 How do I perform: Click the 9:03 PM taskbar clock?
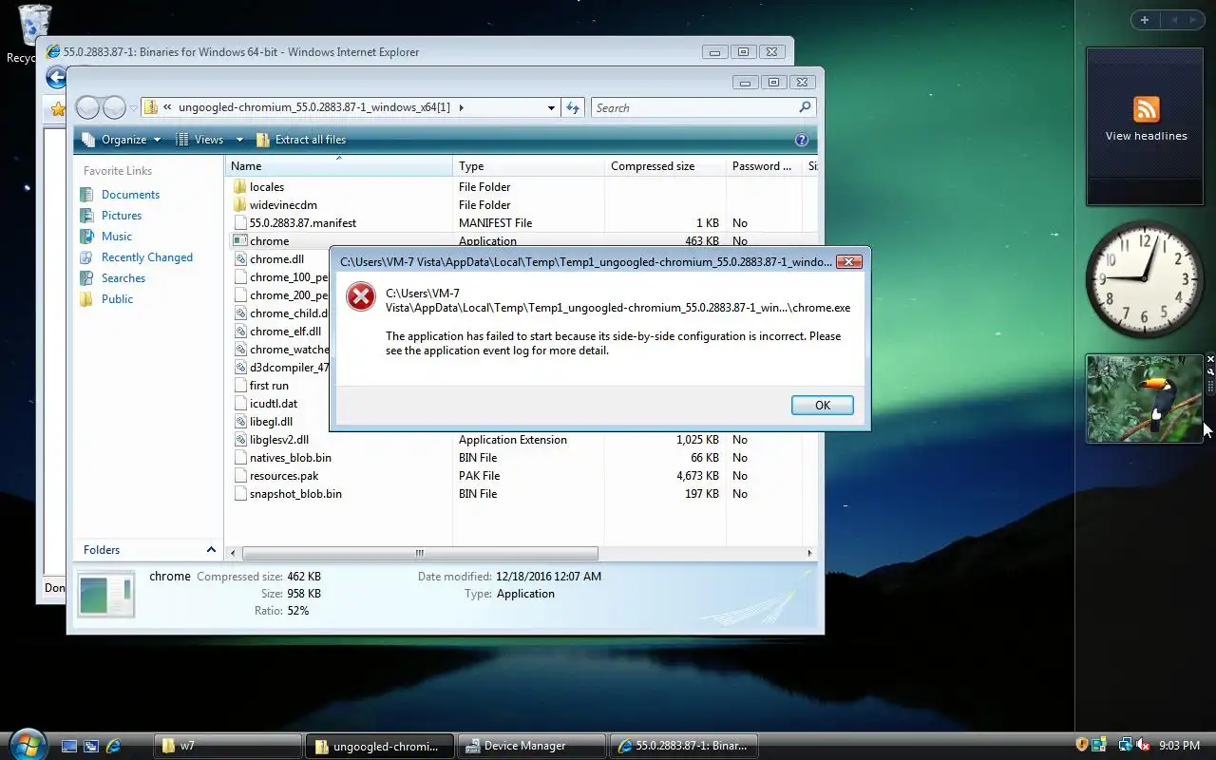[x=1179, y=746]
